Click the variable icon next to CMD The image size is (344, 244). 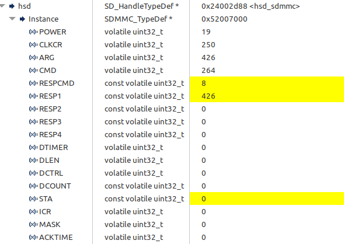(33, 71)
